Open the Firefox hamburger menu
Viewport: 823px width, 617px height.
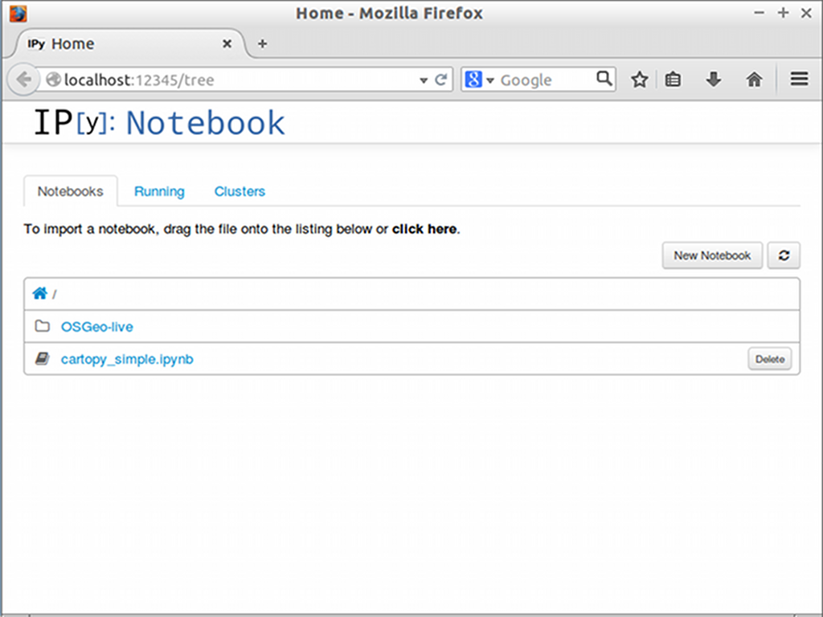pyautogui.click(x=799, y=80)
